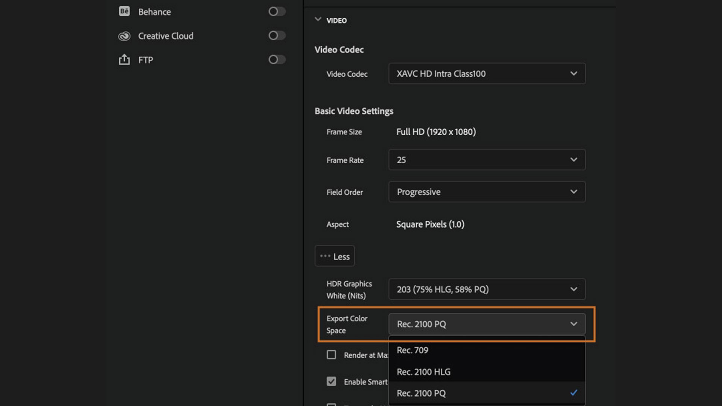Click the Behance logo icon
Image resolution: width=722 pixels, height=406 pixels.
[124, 11]
